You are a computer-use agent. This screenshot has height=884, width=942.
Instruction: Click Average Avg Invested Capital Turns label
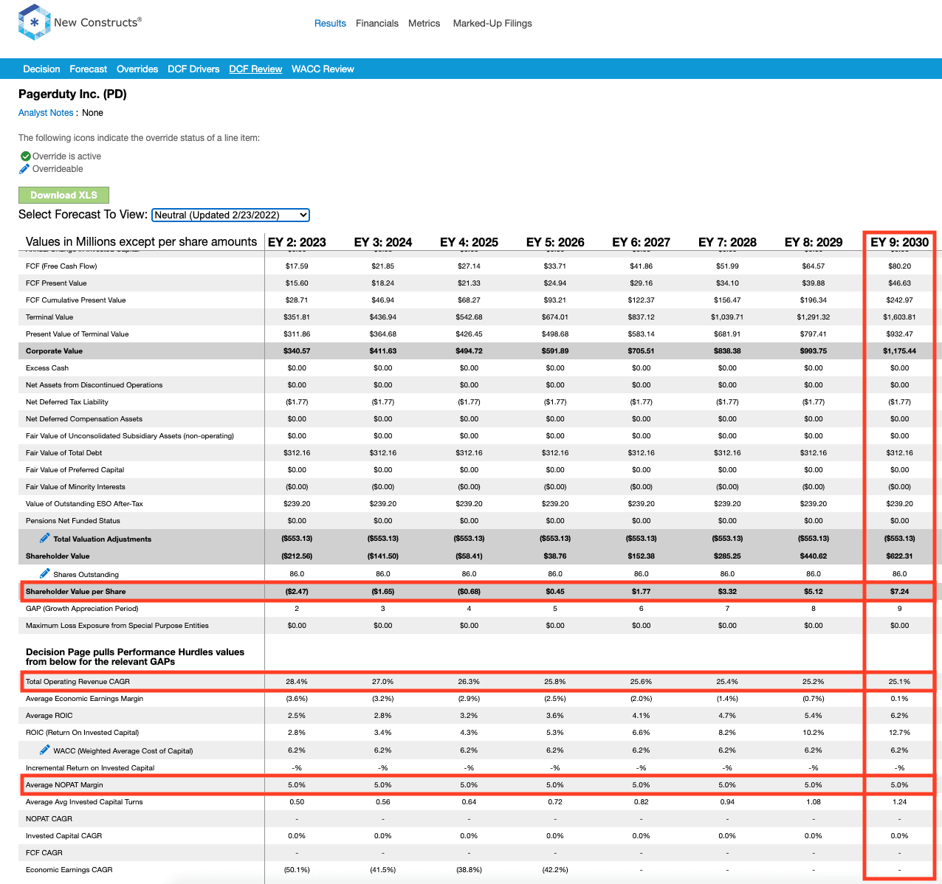[84, 802]
